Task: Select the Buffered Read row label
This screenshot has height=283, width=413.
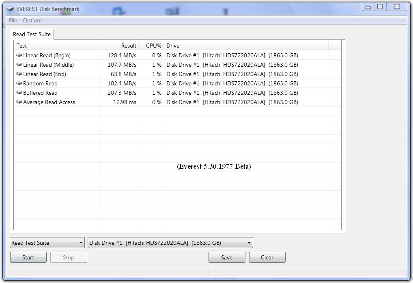Action: click(40, 93)
